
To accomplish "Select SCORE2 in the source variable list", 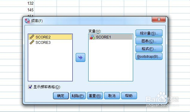I will point(50,37).
